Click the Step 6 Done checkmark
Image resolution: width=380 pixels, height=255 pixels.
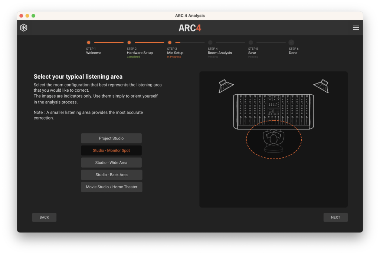[291, 43]
